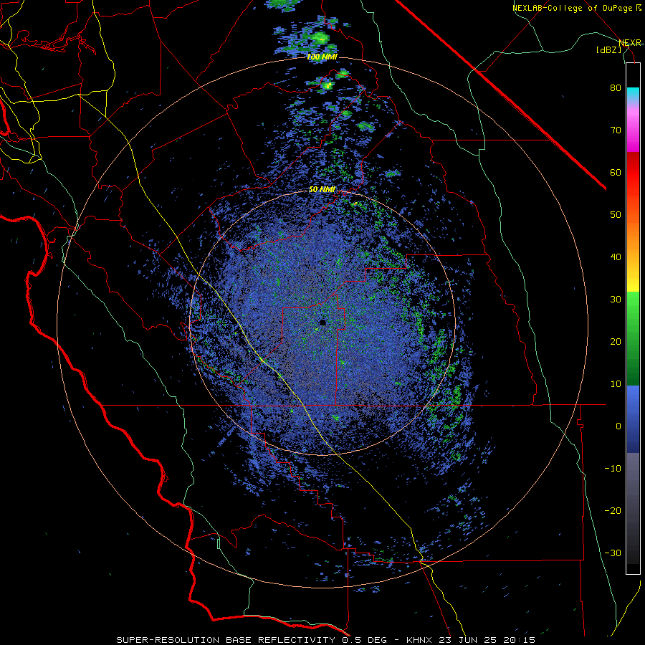
Task: Click the KHNX 23 JUN 25 20:15 timestamp
Action: click(471, 640)
